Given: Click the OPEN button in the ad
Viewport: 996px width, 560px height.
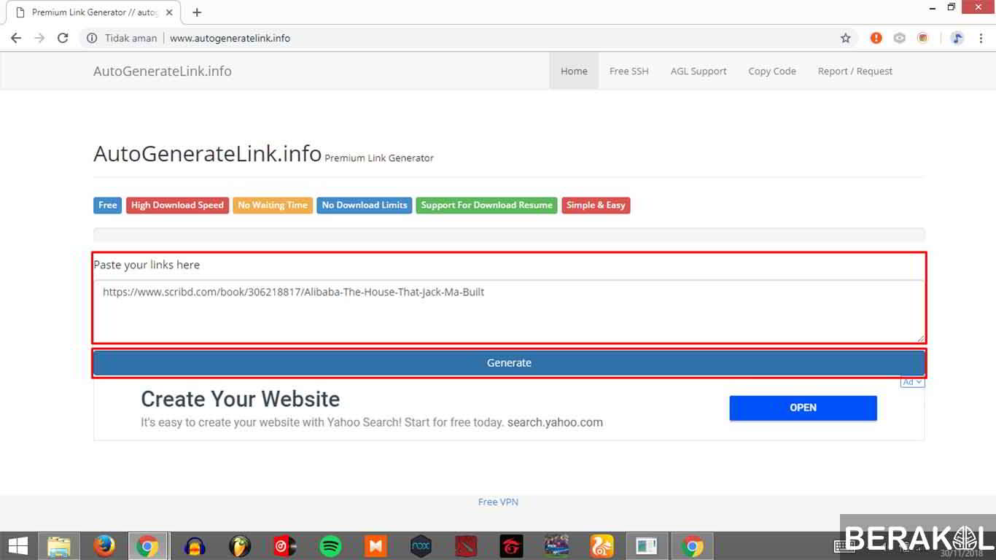Looking at the screenshot, I should 803,408.
